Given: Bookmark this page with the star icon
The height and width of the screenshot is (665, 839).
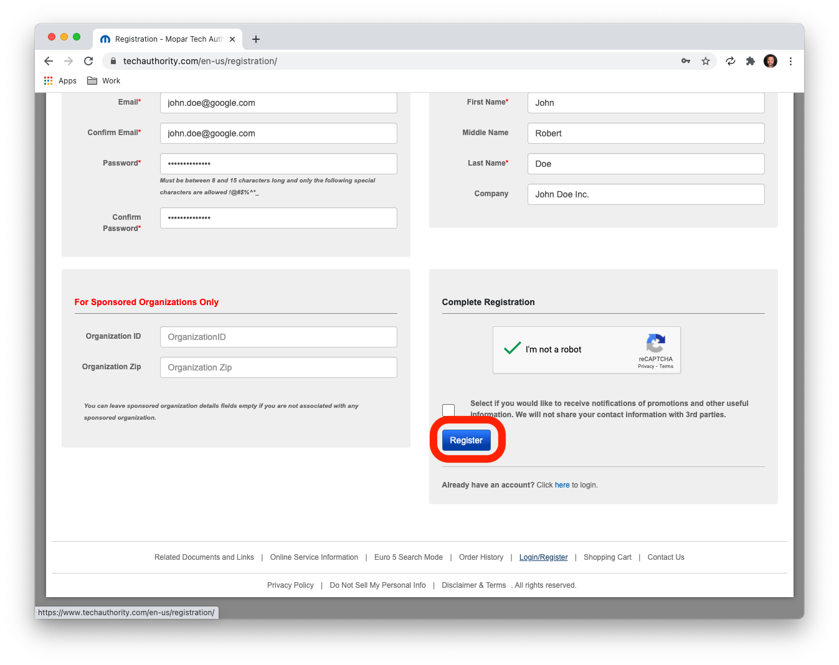Looking at the screenshot, I should [706, 61].
